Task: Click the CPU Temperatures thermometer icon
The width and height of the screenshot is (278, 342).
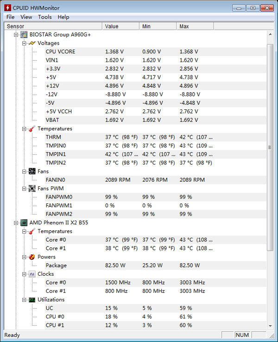Action: [32, 231]
